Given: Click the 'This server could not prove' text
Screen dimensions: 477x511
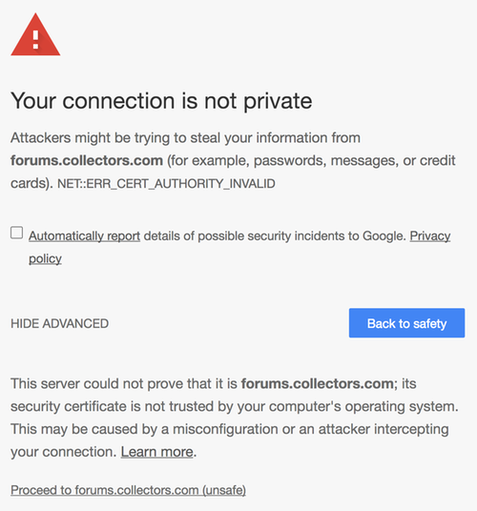Looking at the screenshot, I should 124,383.
